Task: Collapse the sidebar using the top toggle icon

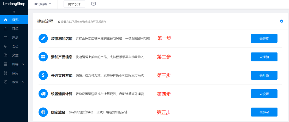Action: click(14, 12)
